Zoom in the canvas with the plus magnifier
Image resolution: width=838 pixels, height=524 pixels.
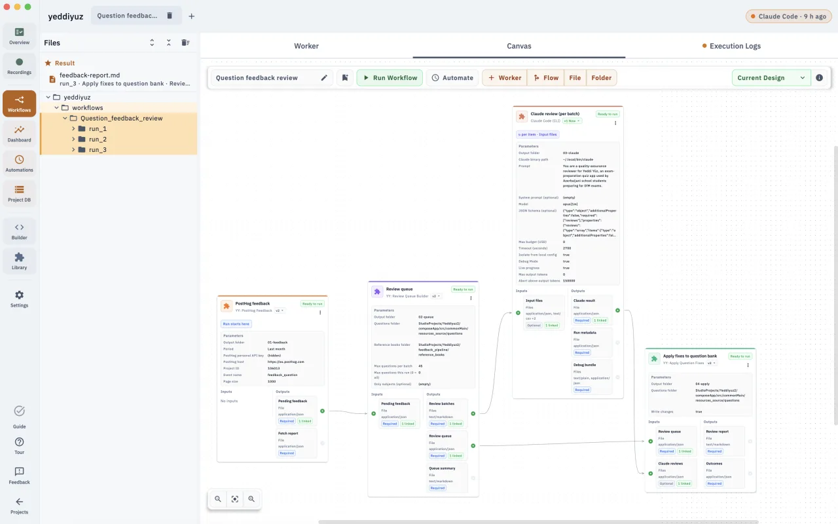tap(251, 499)
